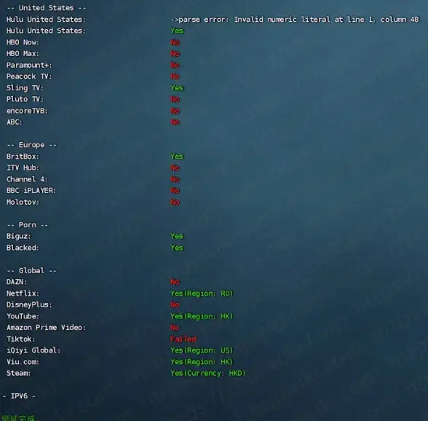The image size is (428, 421).
Task: Click the 'encoreTVB:' label
Action: coord(27,111)
